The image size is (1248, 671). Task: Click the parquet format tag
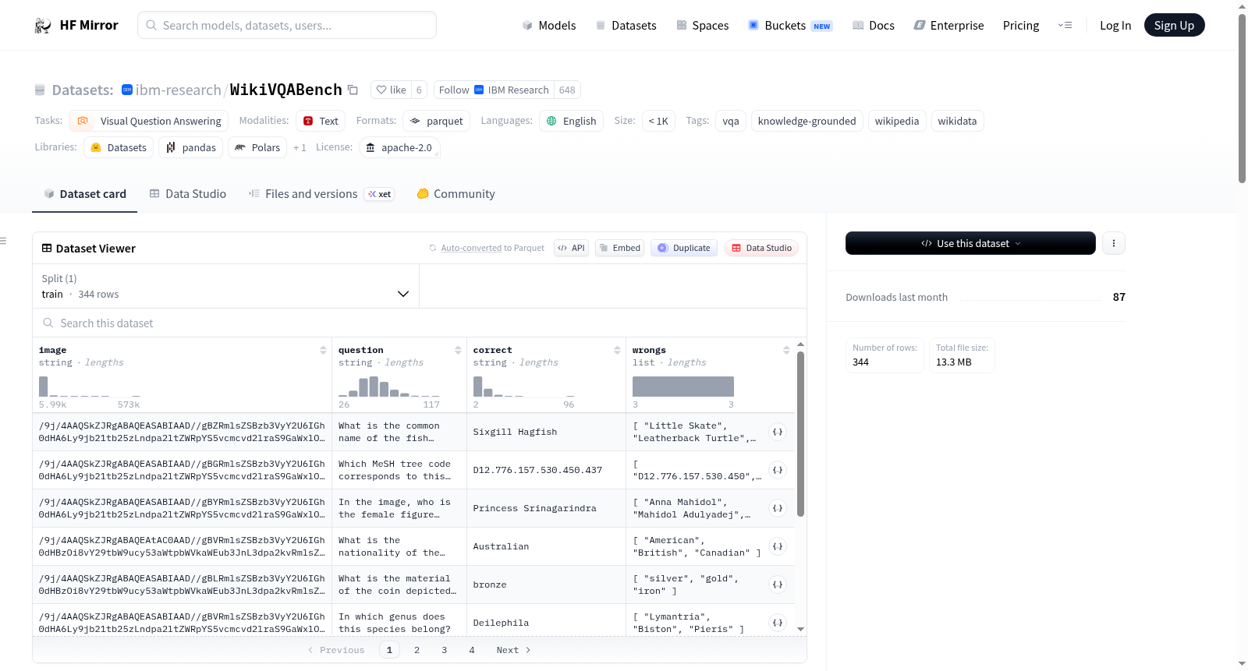(x=437, y=121)
